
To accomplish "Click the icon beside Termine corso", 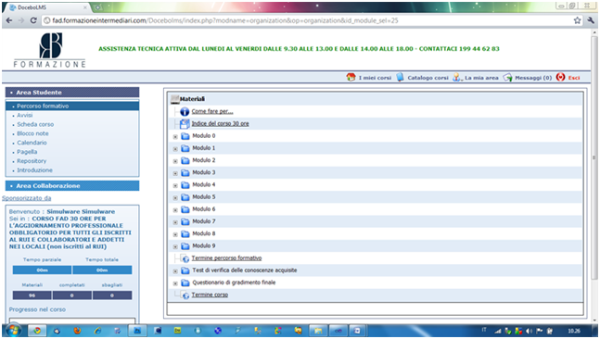I will [x=185, y=295].
